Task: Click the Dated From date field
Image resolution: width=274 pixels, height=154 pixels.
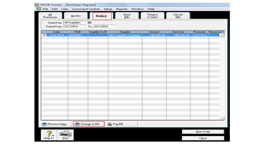Action: coord(75,26)
